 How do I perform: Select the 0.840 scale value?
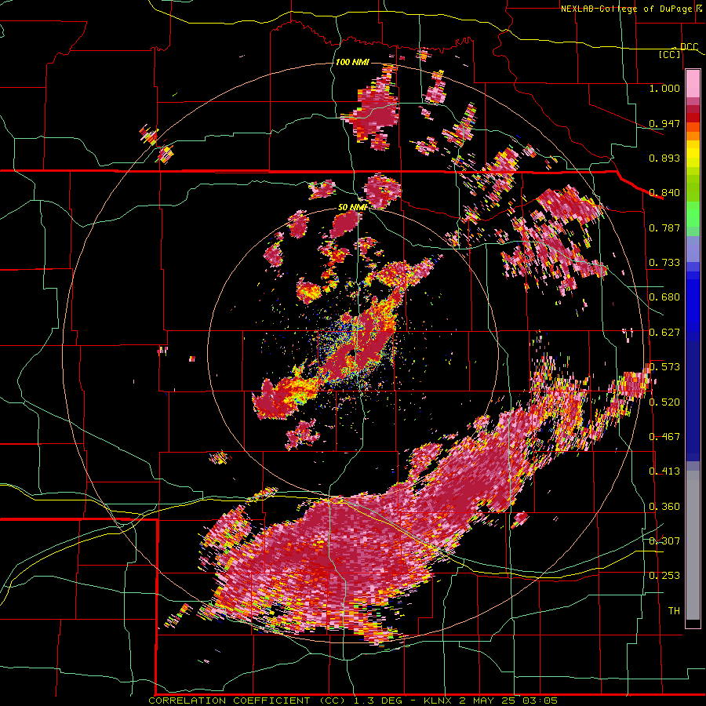coord(664,193)
